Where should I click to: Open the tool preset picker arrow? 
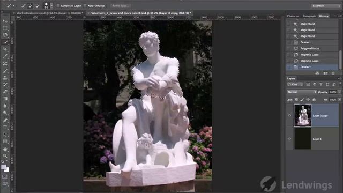pos(14,6)
